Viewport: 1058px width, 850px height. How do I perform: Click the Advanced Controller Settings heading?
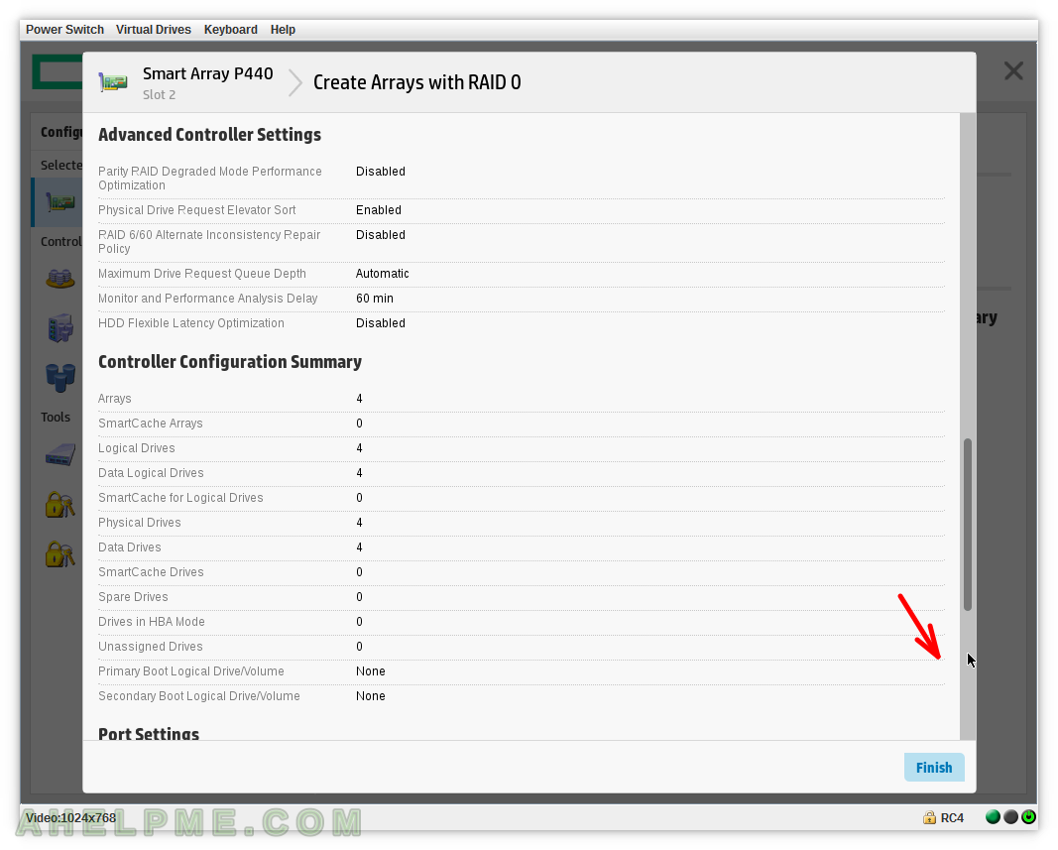click(x=210, y=135)
